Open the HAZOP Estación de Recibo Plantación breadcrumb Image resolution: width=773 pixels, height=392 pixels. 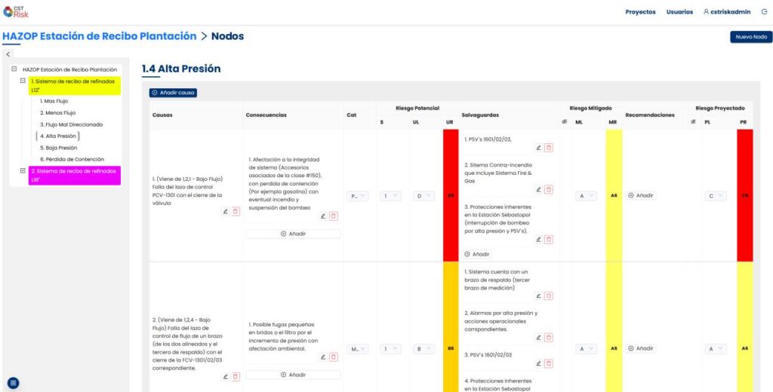[x=100, y=36]
